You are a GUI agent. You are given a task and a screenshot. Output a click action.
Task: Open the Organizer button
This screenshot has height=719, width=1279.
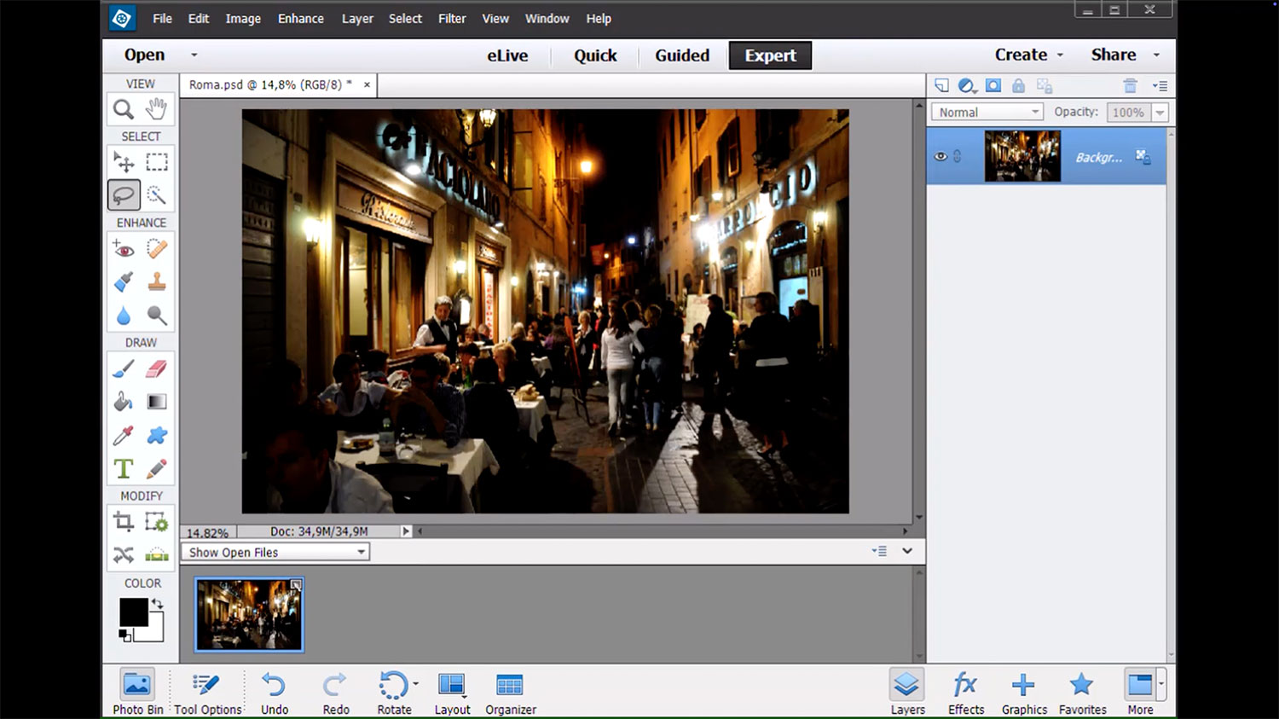point(510,692)
